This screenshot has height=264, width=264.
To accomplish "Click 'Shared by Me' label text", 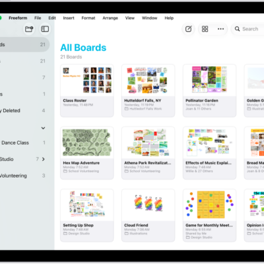I will [x=196, y=234].
